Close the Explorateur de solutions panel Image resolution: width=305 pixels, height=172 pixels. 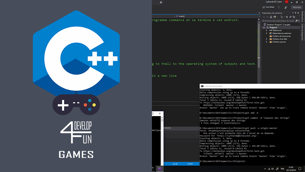(x=298, y=13)
